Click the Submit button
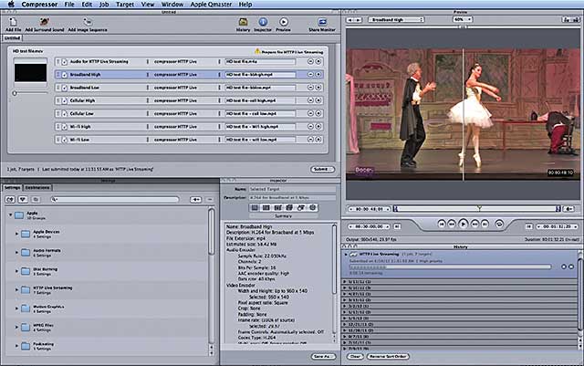Screen dimensions: 584x366 click(x=322, y=169)
